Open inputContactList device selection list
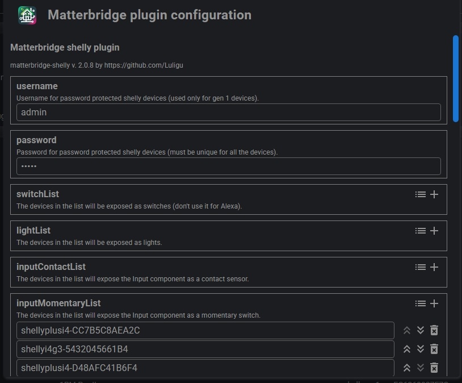 420,267
